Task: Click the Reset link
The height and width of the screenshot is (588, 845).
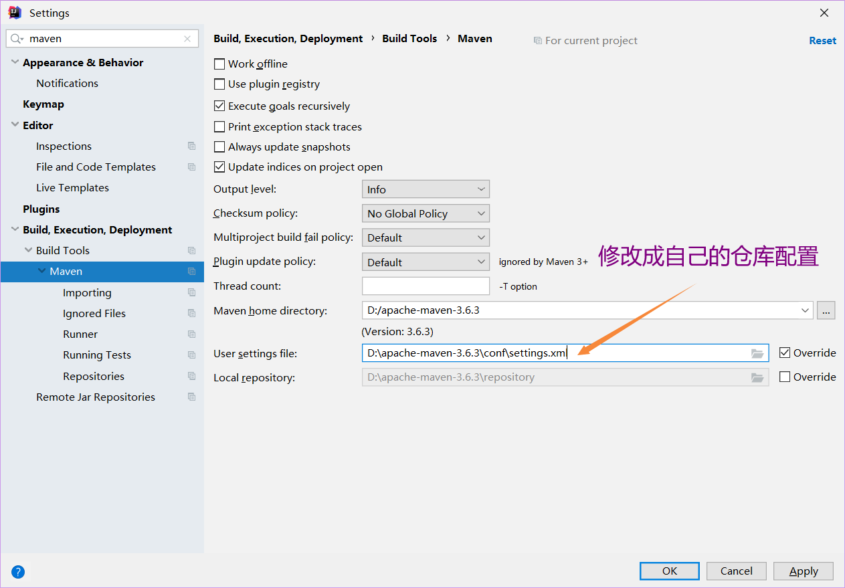Action: tap(822, 40)
